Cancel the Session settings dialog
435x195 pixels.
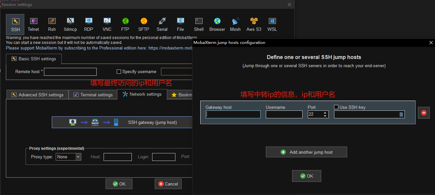[168, 184]
